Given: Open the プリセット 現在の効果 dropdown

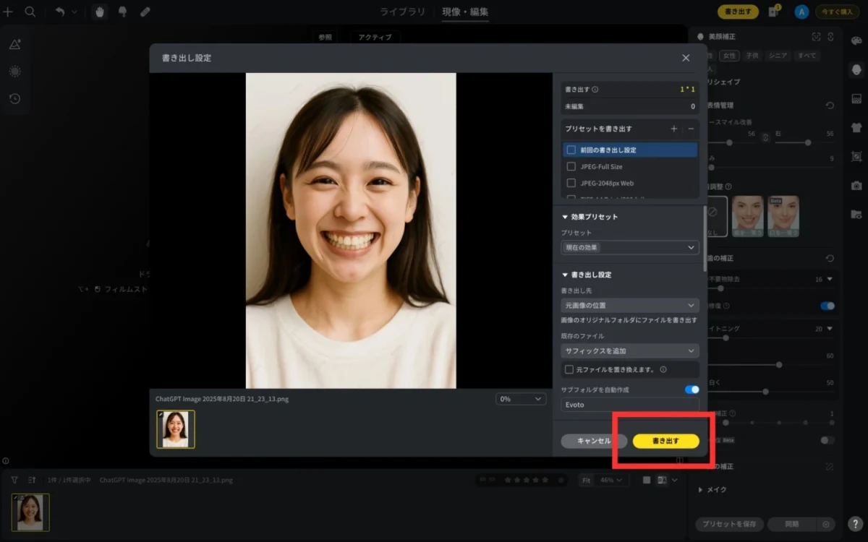Looking at the screenshot, I should (630, 247).
